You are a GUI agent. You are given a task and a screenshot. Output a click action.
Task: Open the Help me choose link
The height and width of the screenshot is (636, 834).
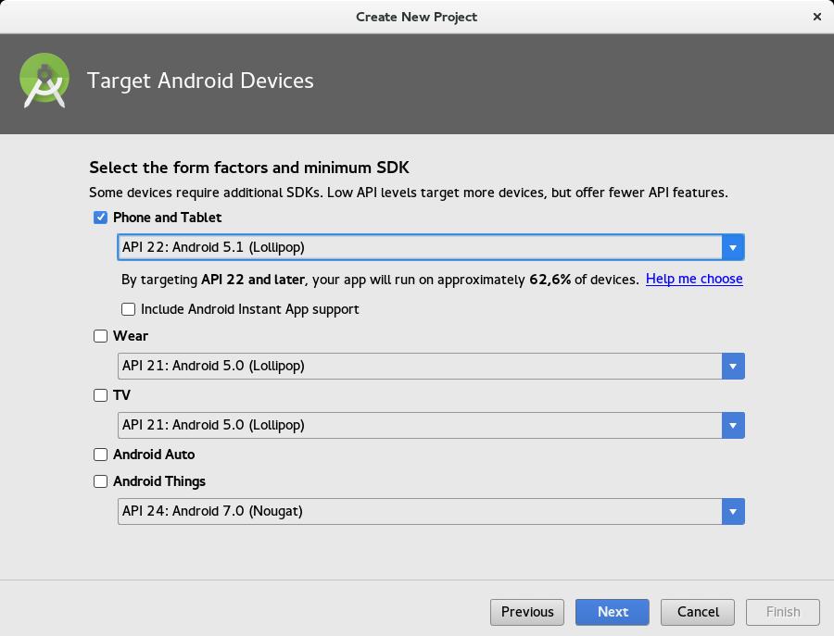(694, 279)
